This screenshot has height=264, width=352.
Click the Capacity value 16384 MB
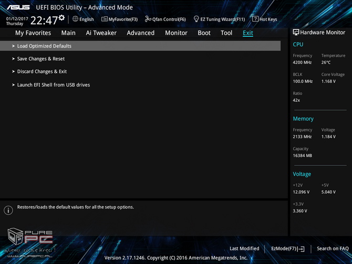point(303,155)
